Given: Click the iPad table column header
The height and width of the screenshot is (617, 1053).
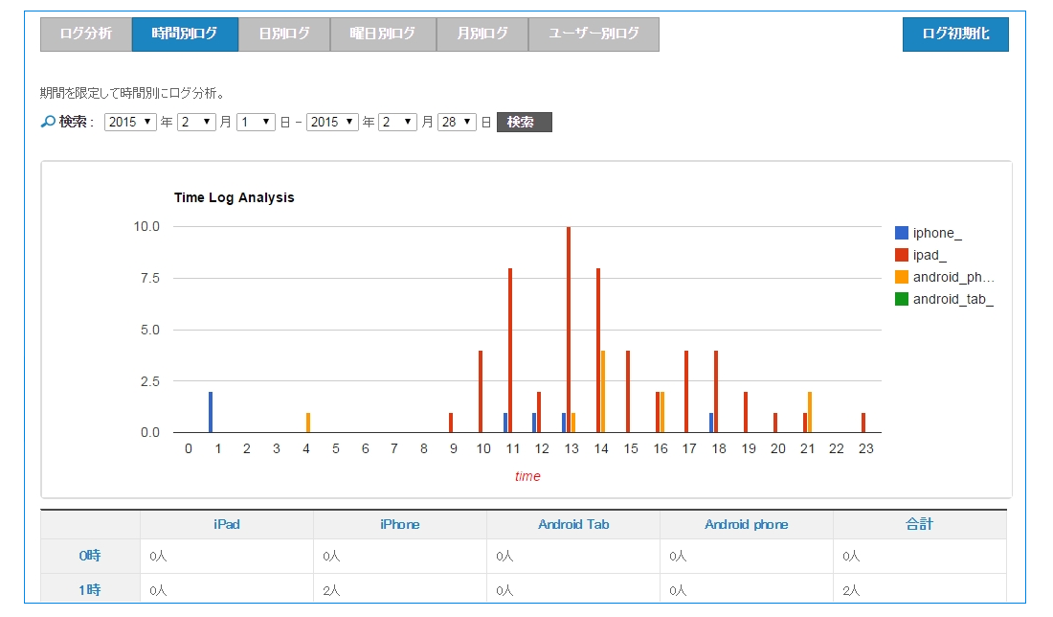Looking at the screenshot, I should 227,524.
